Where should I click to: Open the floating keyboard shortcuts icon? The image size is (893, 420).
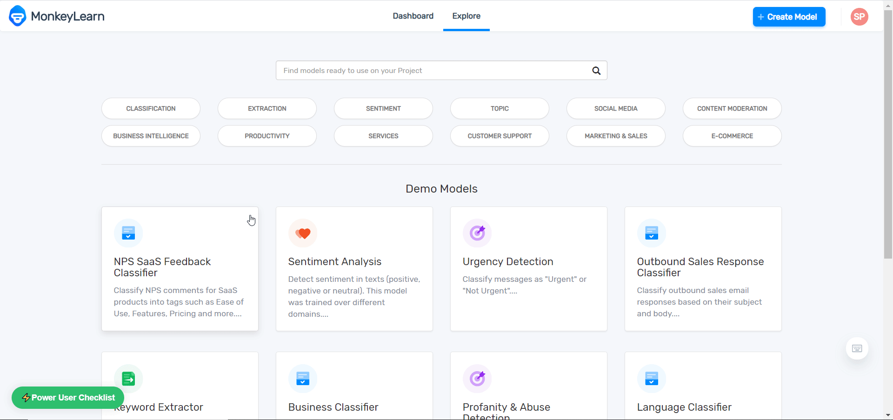point(857,348)
